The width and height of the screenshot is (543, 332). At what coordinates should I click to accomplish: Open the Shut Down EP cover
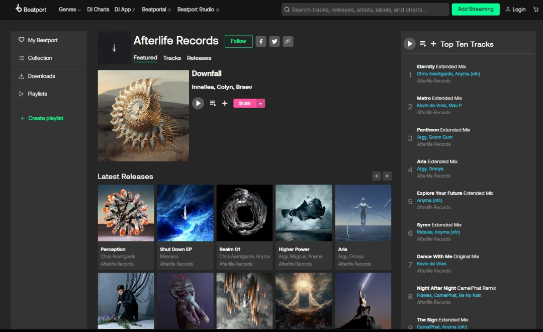pos(185,213)
